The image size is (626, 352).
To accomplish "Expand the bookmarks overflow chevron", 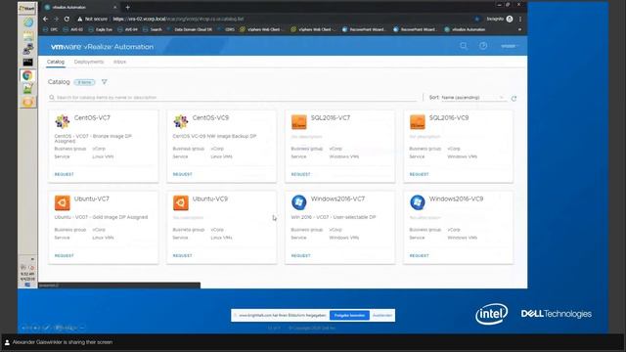I will click(x=519, y=29).
